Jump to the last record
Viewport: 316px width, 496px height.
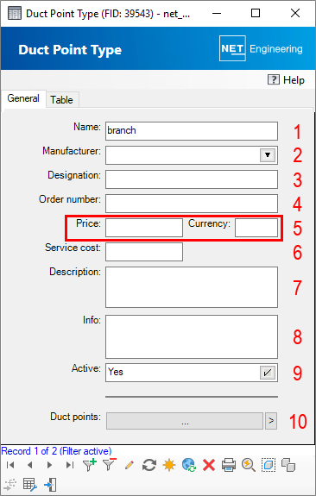point(70,465)
